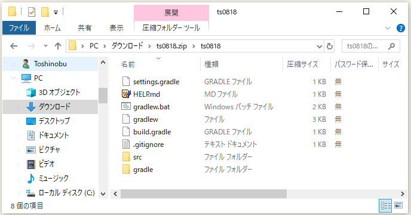Select the gradlew file name

[x=146, y=119]
